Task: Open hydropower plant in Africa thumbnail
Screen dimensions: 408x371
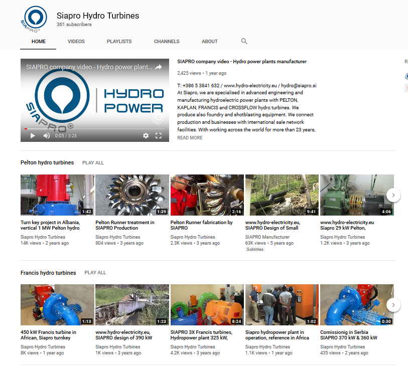Action: point(282,305)
